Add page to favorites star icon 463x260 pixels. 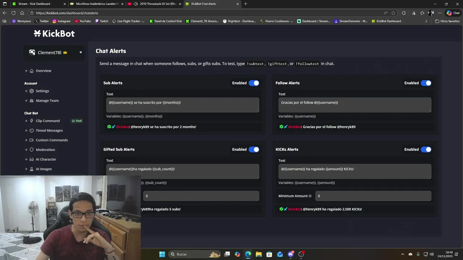click(x=393, y=13)
